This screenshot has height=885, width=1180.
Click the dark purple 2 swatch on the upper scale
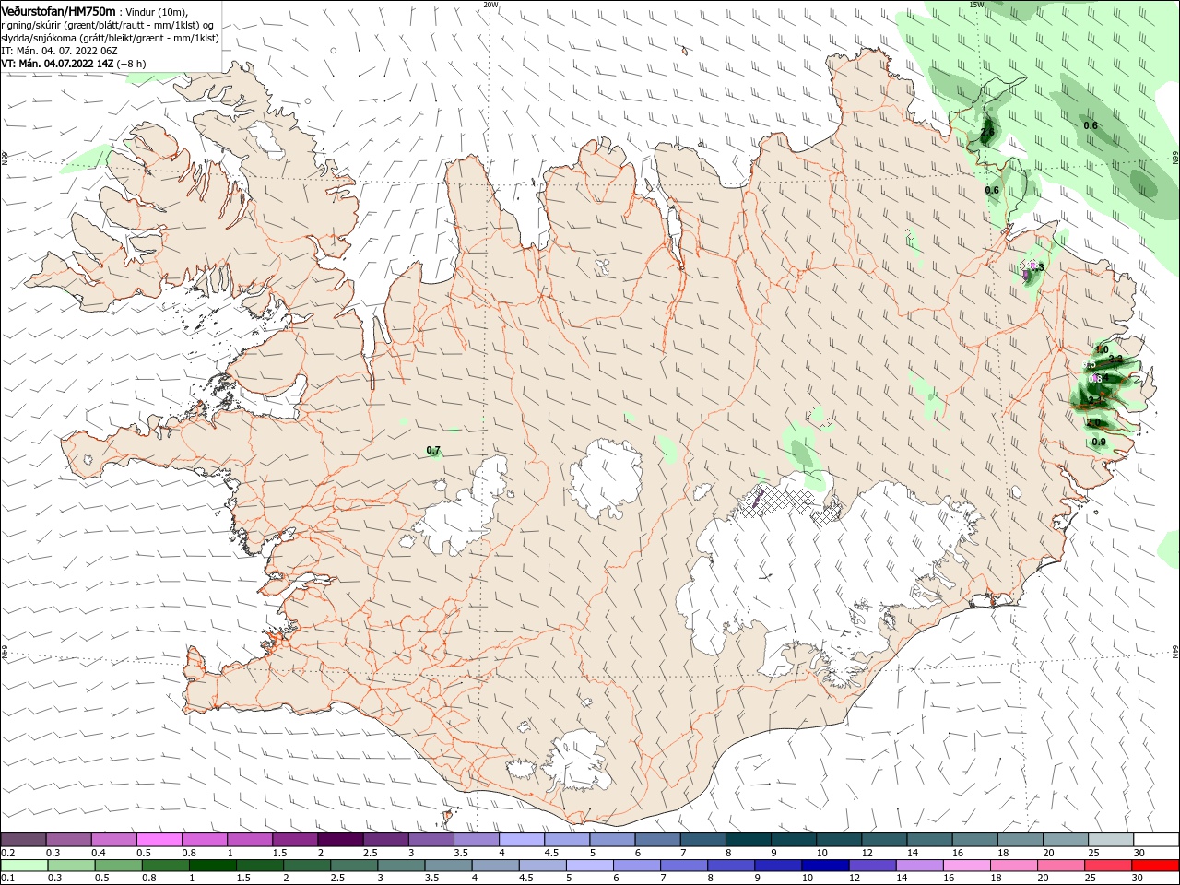click(340, 840)
